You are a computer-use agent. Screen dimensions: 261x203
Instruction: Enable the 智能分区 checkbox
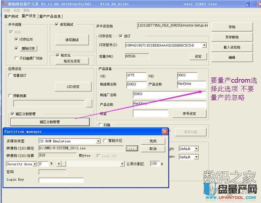(105, 141)
